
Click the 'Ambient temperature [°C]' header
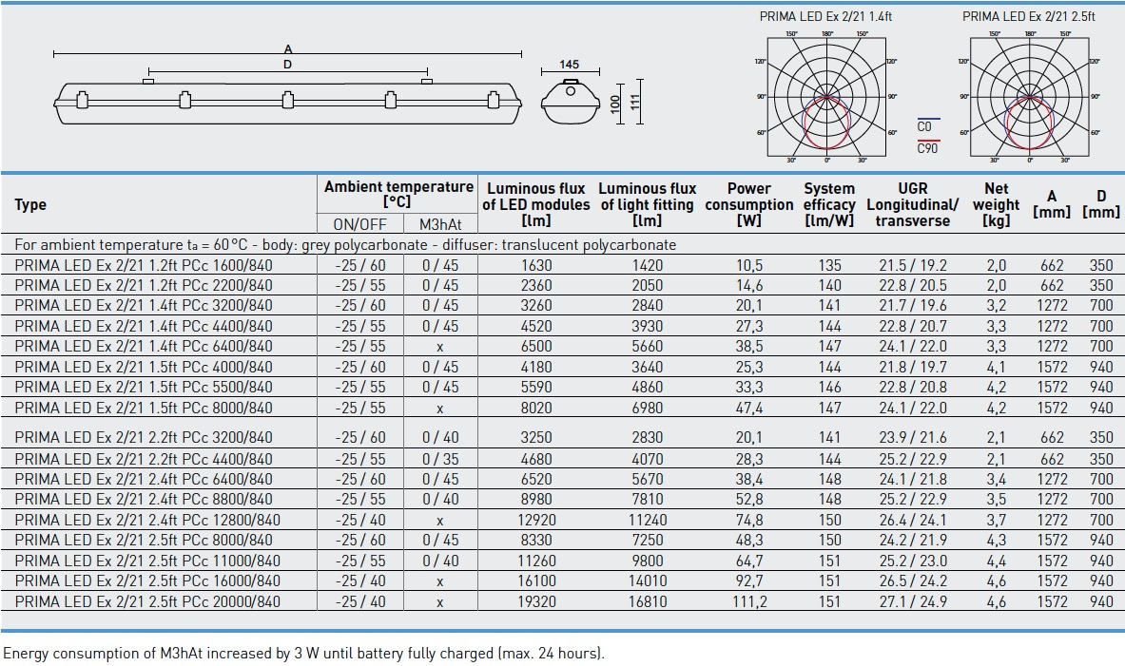[398, 194]
